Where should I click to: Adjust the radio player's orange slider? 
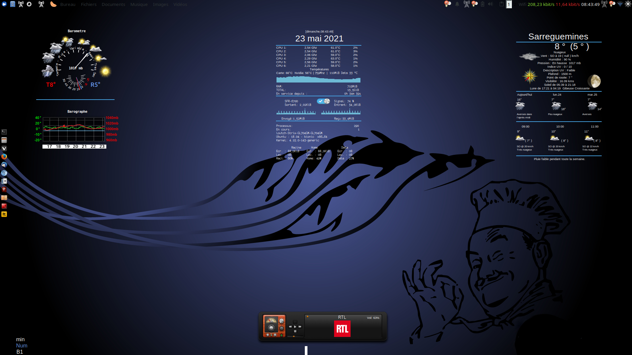pos(294,336)
